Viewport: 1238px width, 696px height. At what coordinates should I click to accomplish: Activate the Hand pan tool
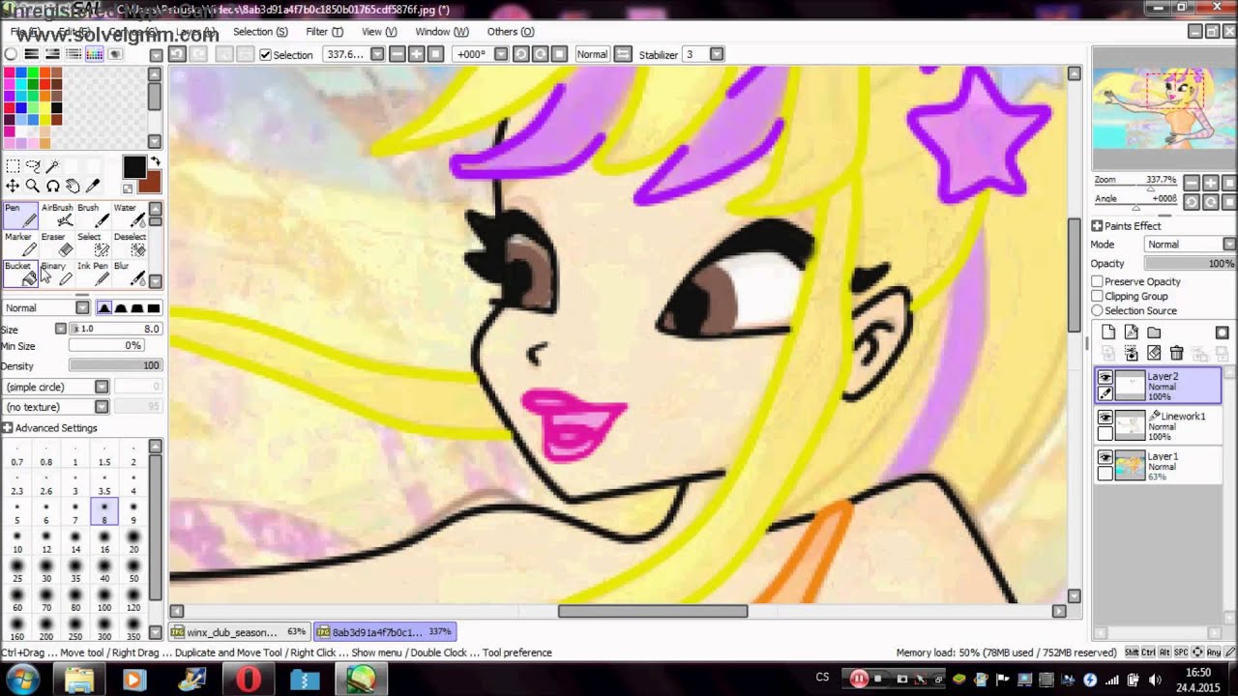click(x=73, y=186)
